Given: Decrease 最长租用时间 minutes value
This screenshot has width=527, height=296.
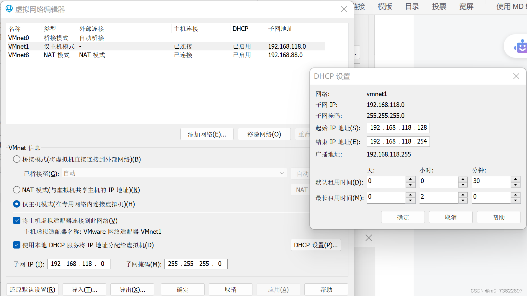Looking at the screenshot, I should click(x=515, y=200).
